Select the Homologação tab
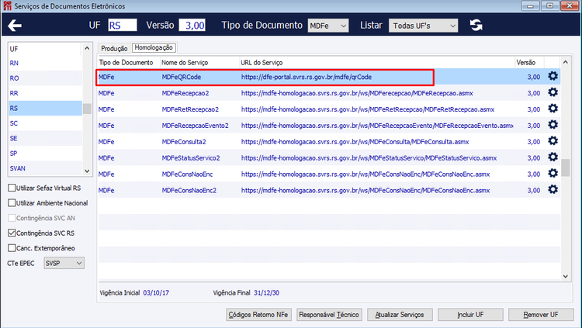The width and height of the screenshot is (582, 328). 154,47
